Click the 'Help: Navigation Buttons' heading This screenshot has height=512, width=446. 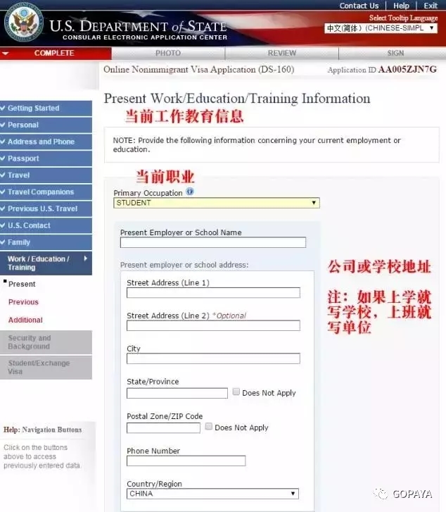click(x=43, y=430)
